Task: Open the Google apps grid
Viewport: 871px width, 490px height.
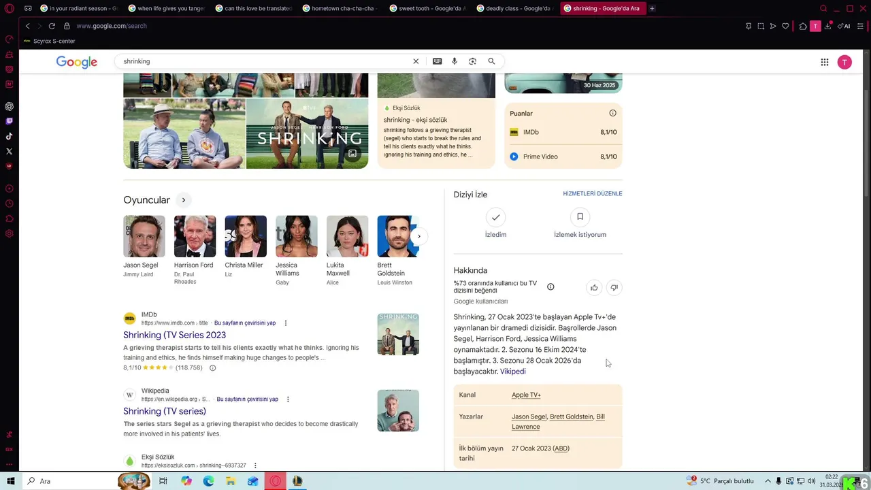Action: pyautogui.click(x=824, y=62)
